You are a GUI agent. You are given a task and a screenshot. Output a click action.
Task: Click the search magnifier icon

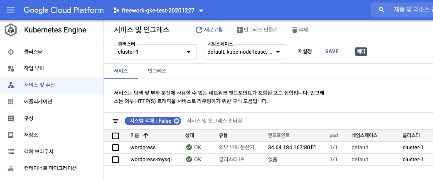coord(381,10)
